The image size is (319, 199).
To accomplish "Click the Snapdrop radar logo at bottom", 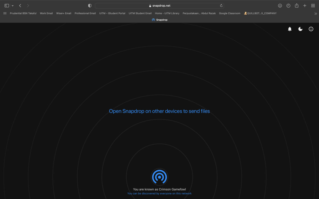I will [159, 177].
